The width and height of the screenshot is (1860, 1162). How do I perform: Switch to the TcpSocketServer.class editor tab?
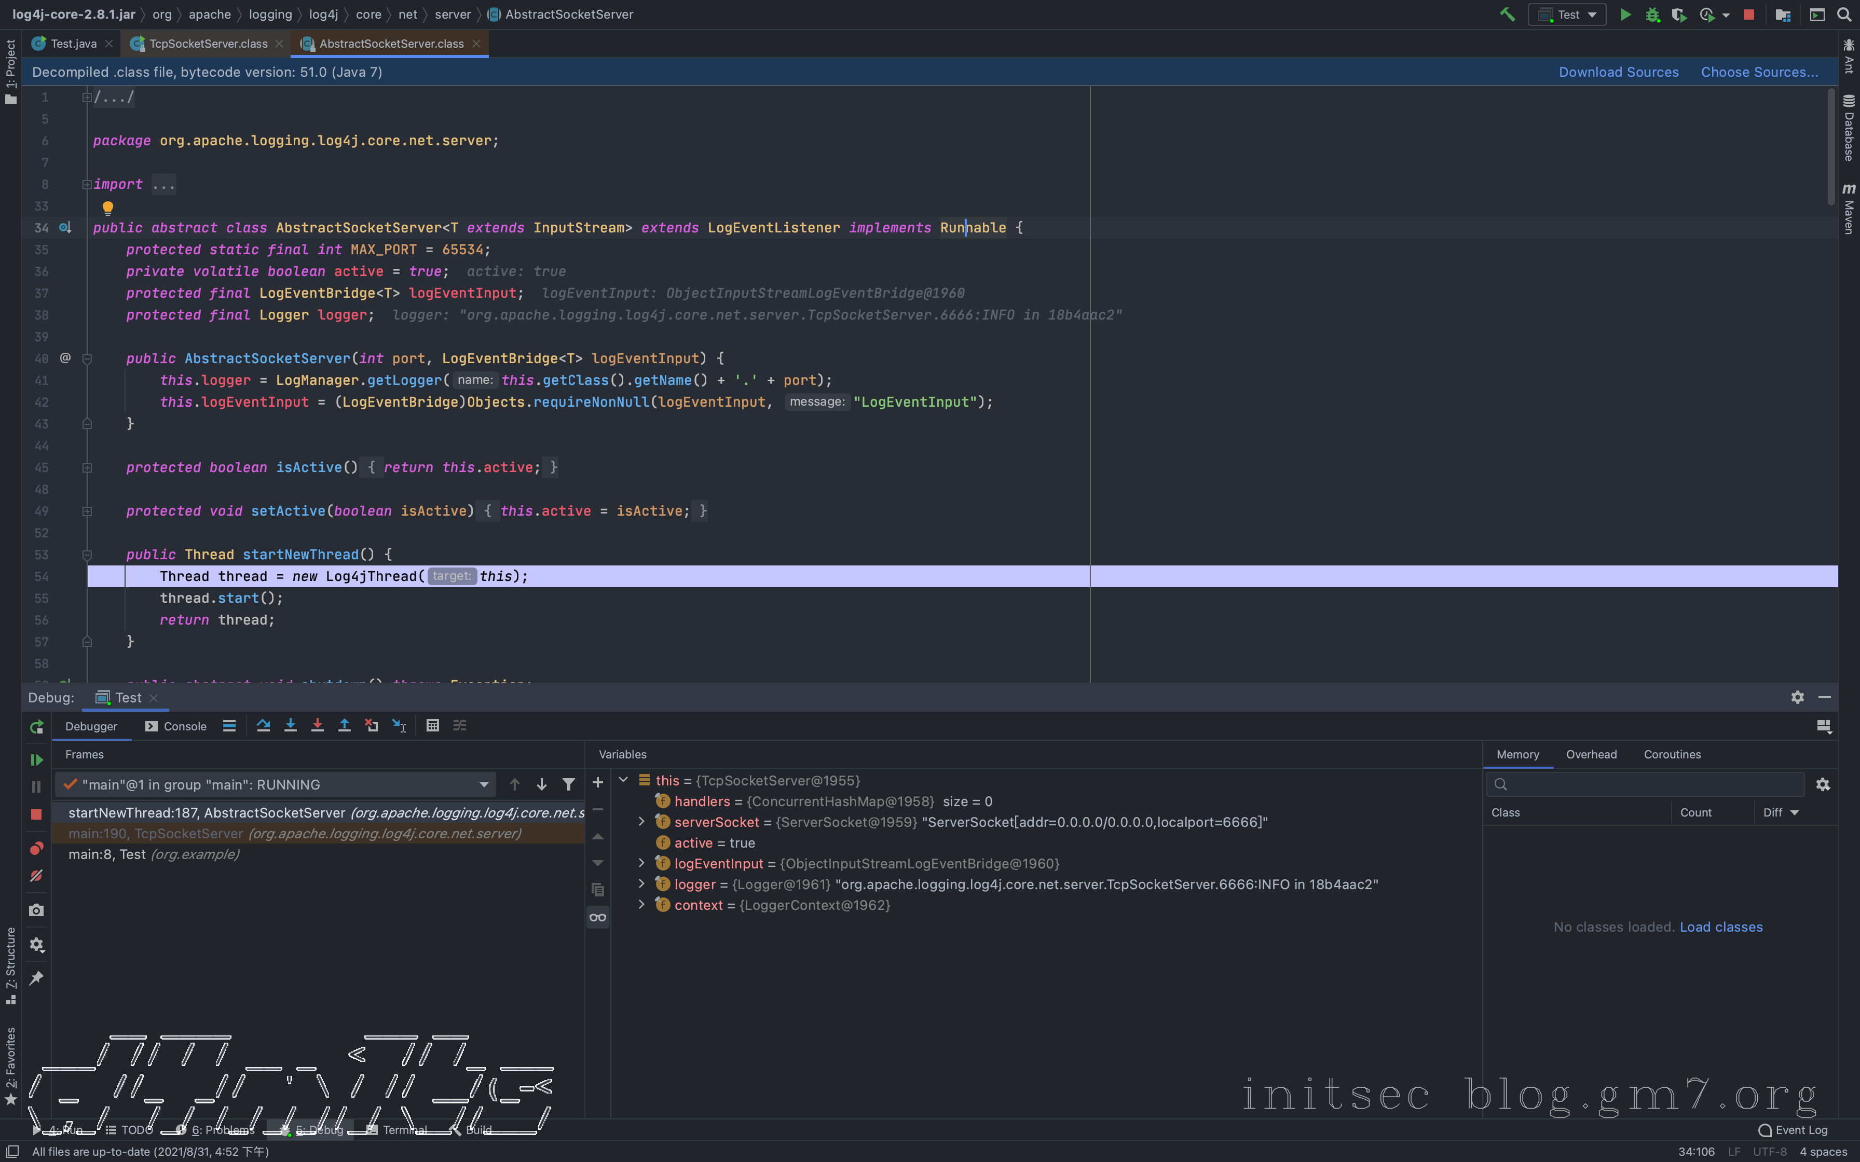click(208, 44)
